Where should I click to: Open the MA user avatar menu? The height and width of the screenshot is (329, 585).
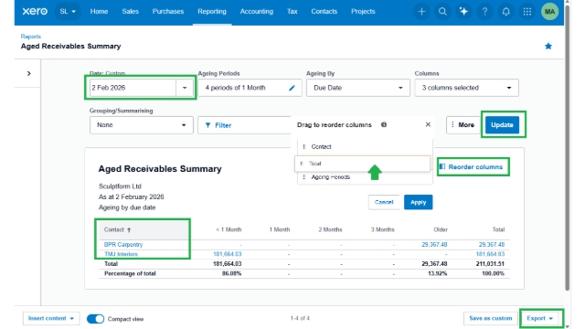click(549, 12)
